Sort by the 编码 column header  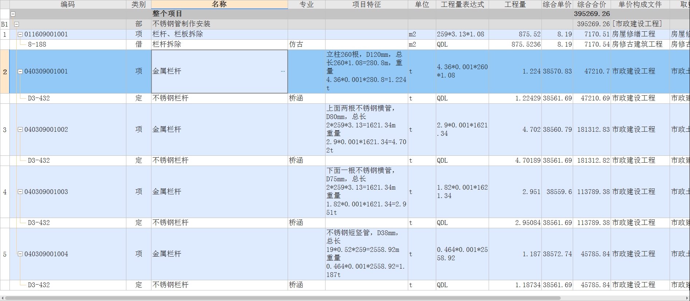pos(68,4)
